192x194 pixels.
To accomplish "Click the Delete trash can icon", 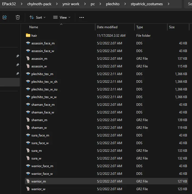I will pyautogui.click(x=18, y=17).
